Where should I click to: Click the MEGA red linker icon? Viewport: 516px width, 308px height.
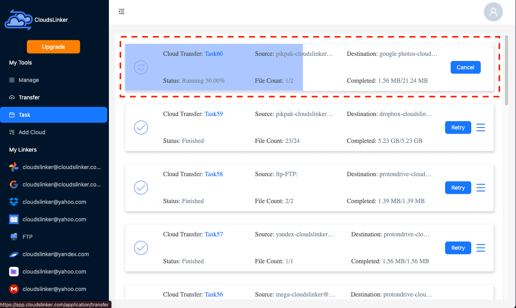[14, 289]
